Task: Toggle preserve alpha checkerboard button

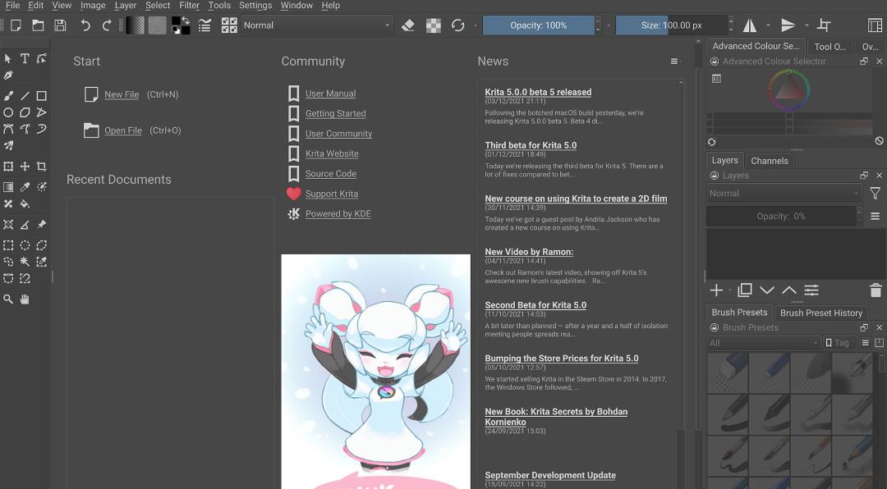Action: 434,25
